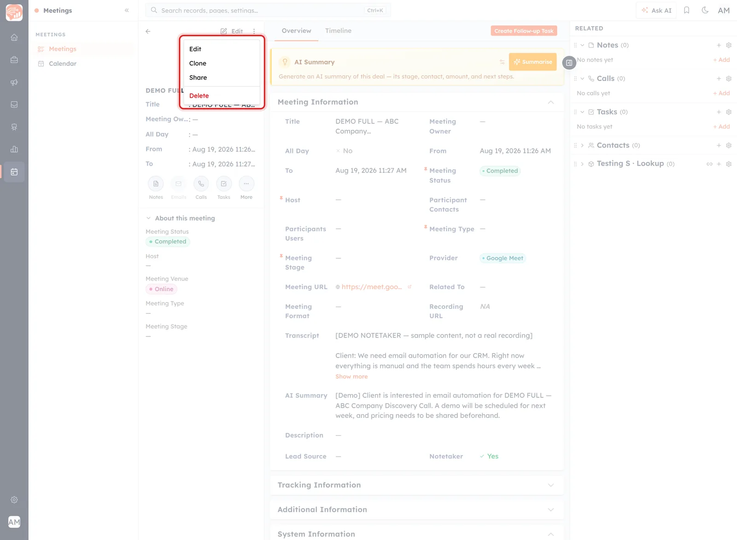Click the Notes quick action icon
The image size is (737, 540).
156,184
